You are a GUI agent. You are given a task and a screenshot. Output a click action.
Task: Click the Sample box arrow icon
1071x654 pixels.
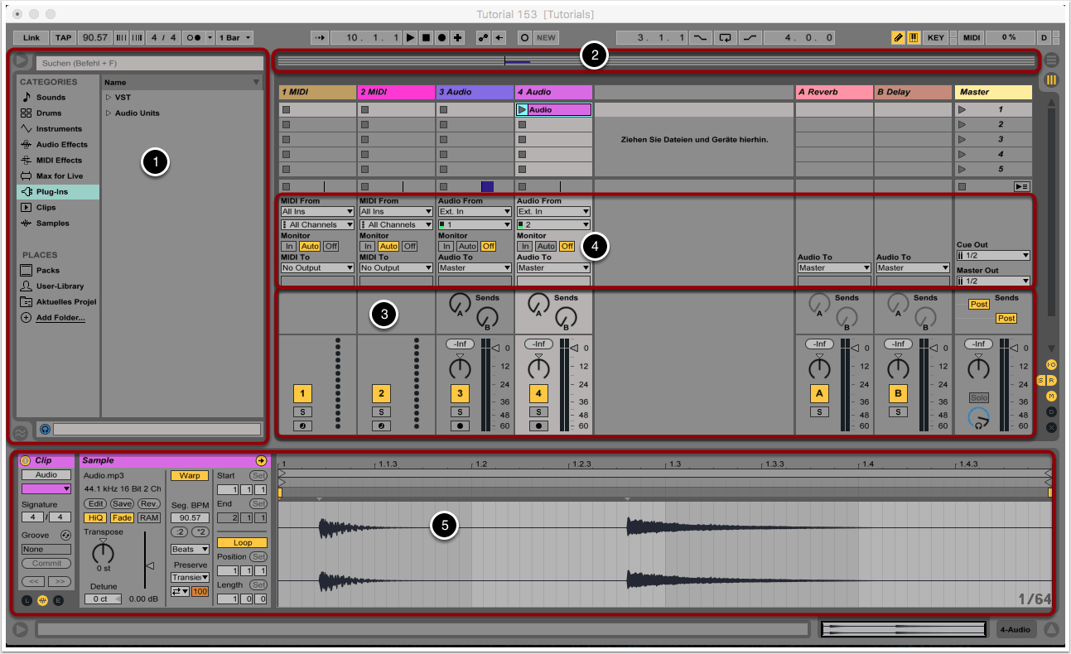(x=262, y=460)
